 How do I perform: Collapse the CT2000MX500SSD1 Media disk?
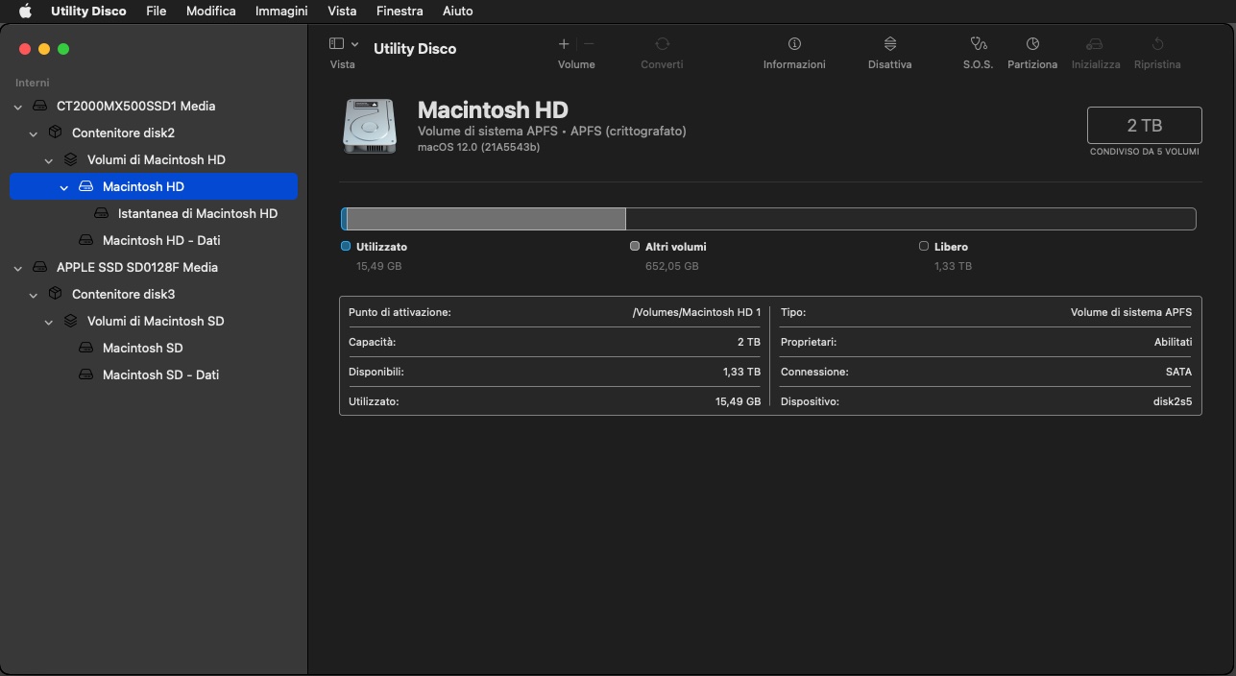tap(18, 107)
